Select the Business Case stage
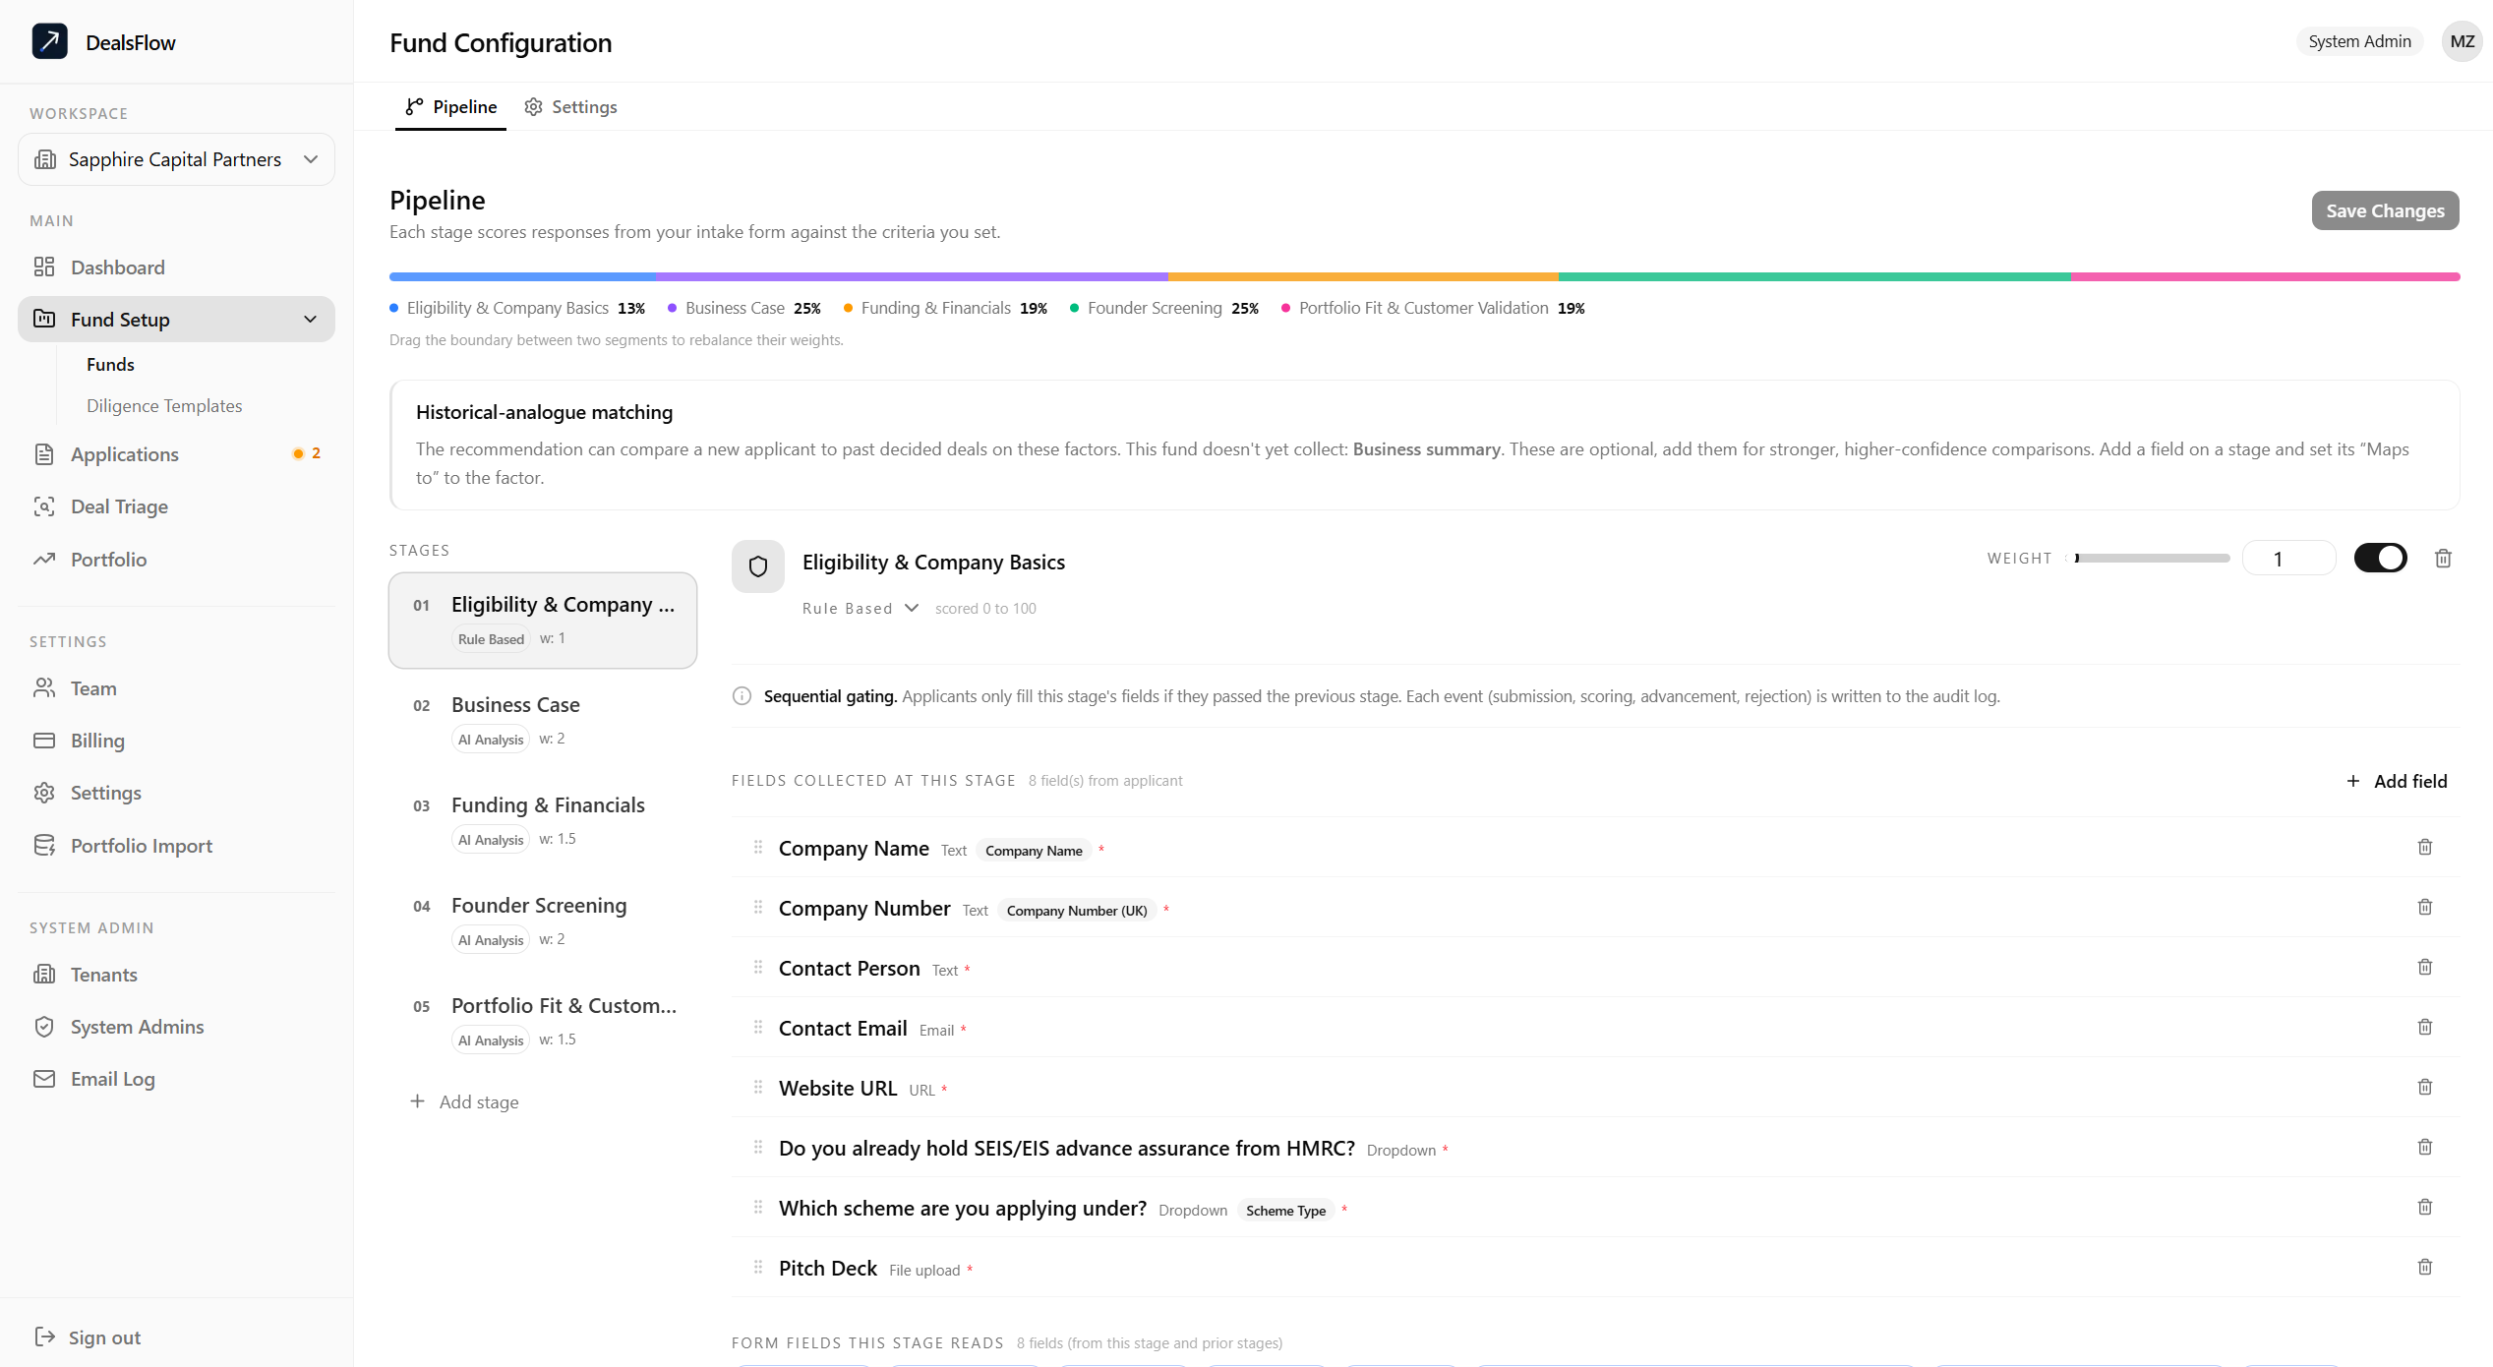Screen dimensions: 2493x1367 (x=543, y=721)
